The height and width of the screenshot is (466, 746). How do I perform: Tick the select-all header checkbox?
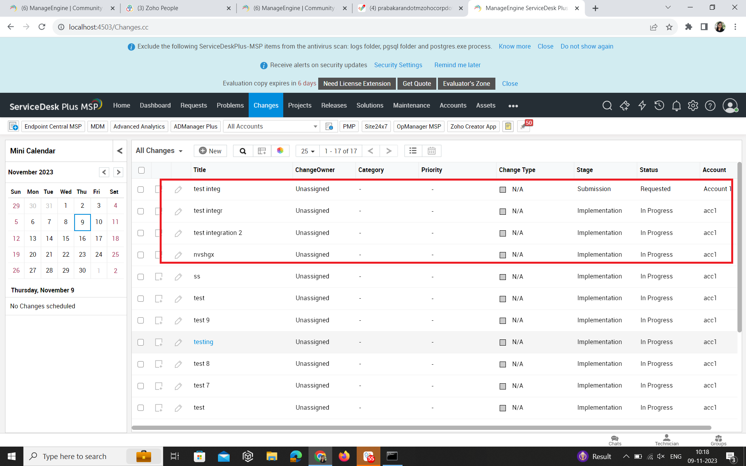pyautogui.click(x=141, y=170)
